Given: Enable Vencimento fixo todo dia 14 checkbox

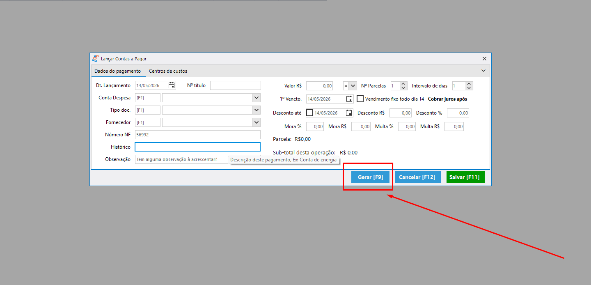Looking at the screenshot, I should [360, 99].
